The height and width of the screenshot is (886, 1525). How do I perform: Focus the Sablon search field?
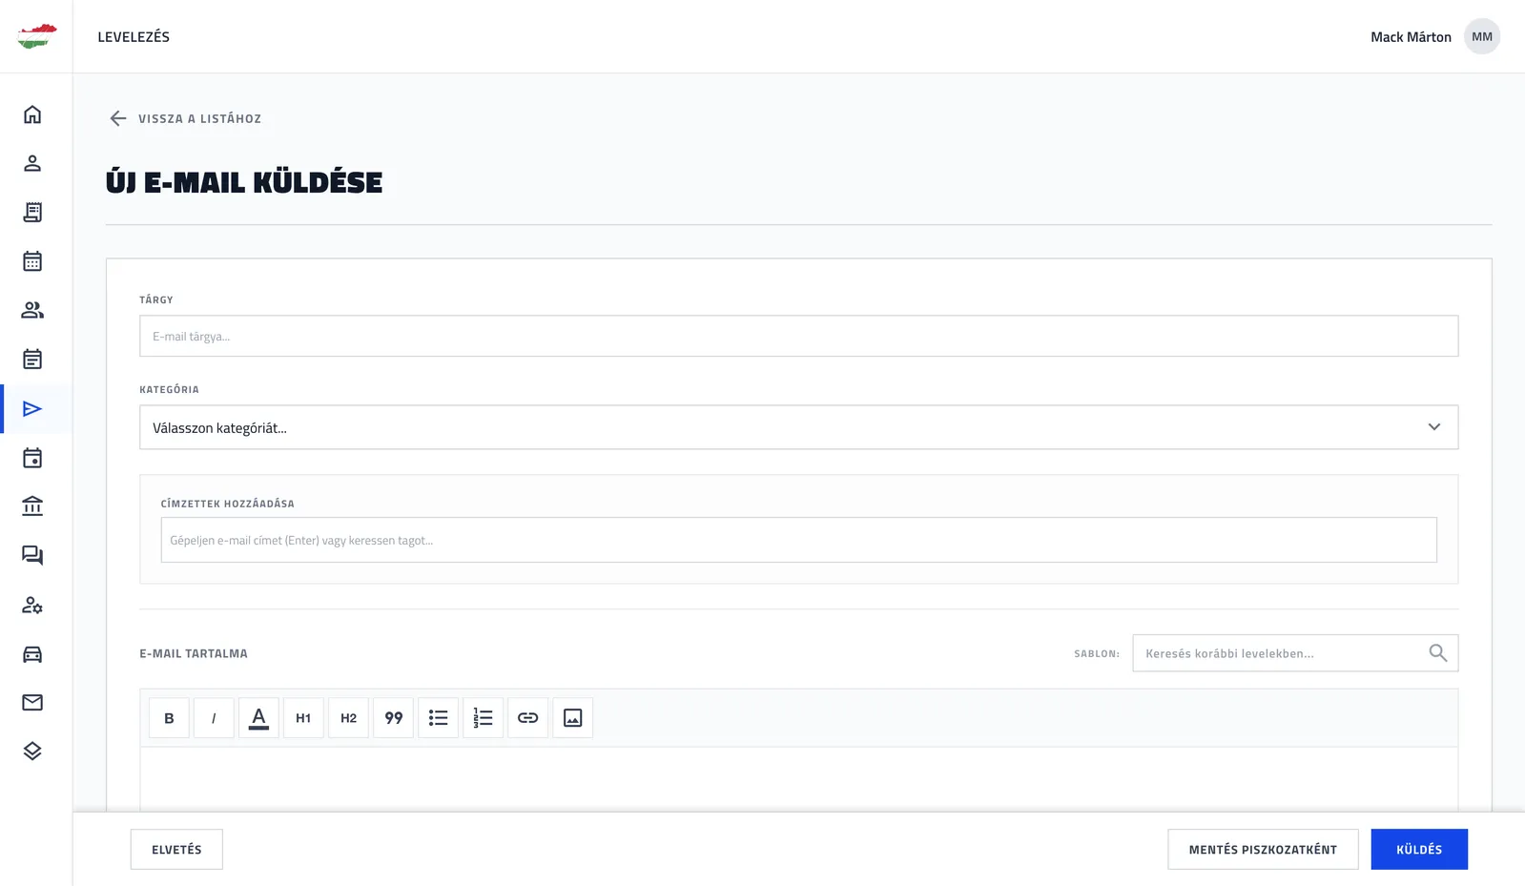(1295, 653)
